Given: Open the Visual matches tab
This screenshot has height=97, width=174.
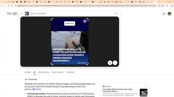Looking at the screenshot, I should 57,72.
